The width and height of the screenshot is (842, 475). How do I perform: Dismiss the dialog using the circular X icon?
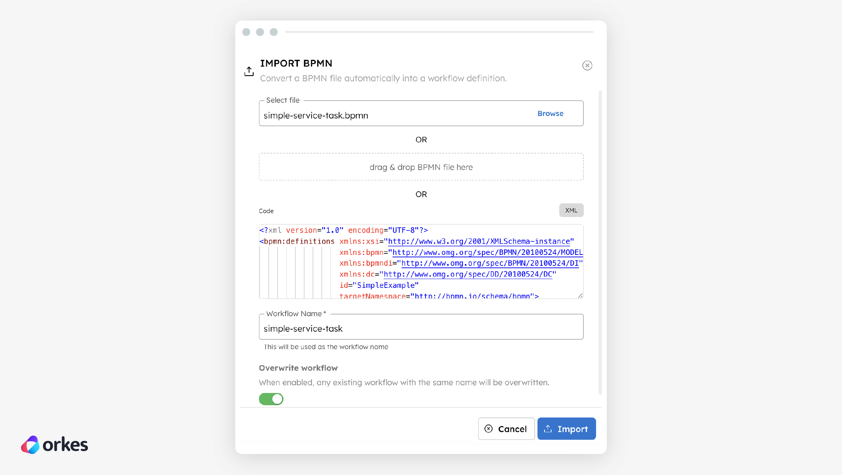[x=588, y=66]
